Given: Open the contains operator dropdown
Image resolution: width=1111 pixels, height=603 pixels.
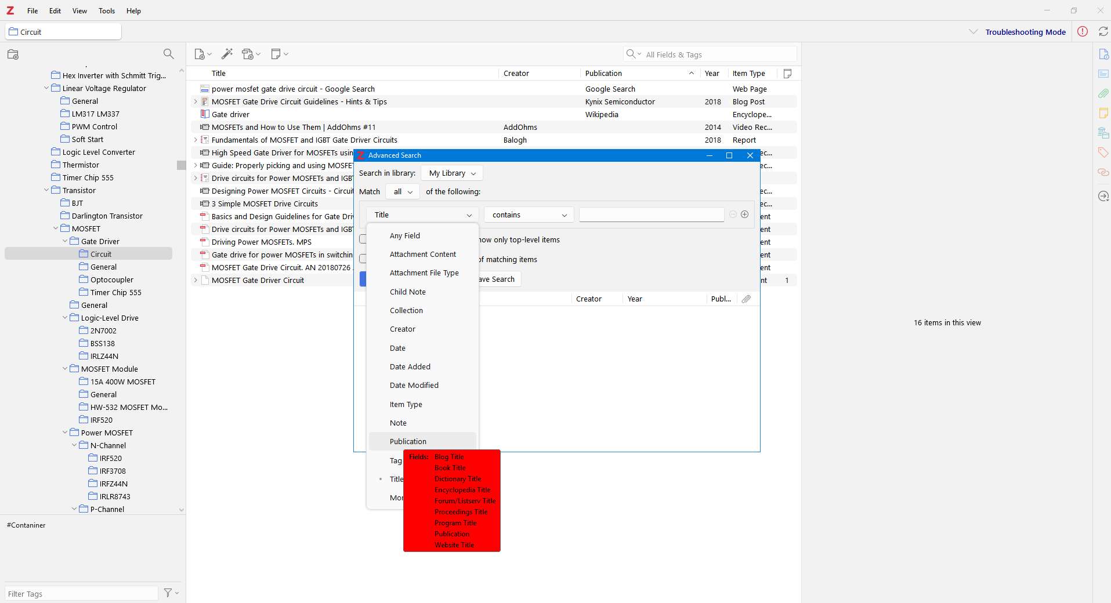Looking at the screenshot, I should pyautogui.click(x=529, y=215).
